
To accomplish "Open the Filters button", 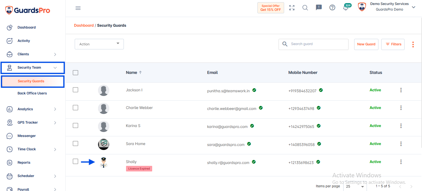I will point(393,44).
